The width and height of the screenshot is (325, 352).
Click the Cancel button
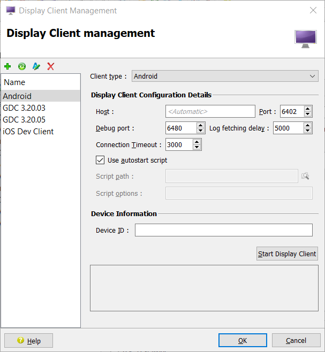(296, 340)
